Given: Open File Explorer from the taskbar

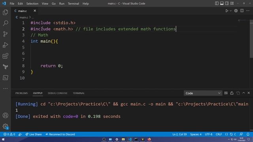Looking at the screenshot, I should 123,139.
